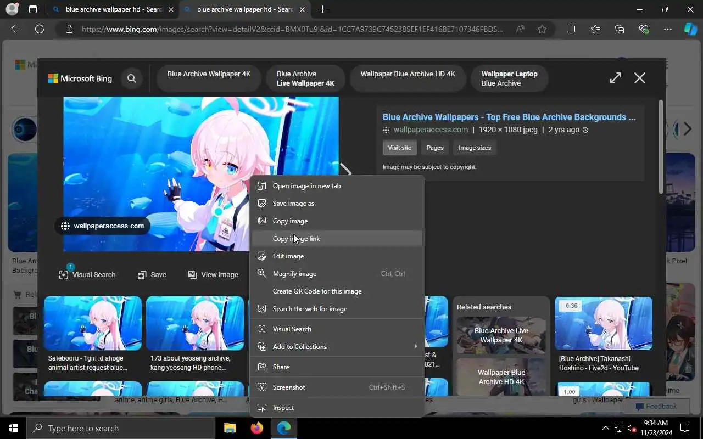Open the Pages button
Screen dimensions: 703x439
(x=435, y=148)
